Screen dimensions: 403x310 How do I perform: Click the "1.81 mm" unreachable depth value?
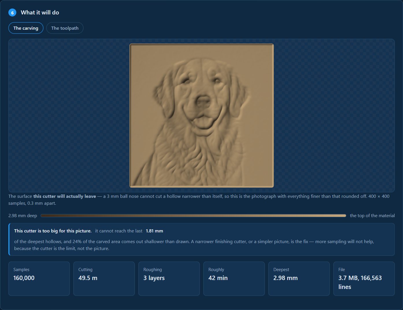click(x=154, y=231)
